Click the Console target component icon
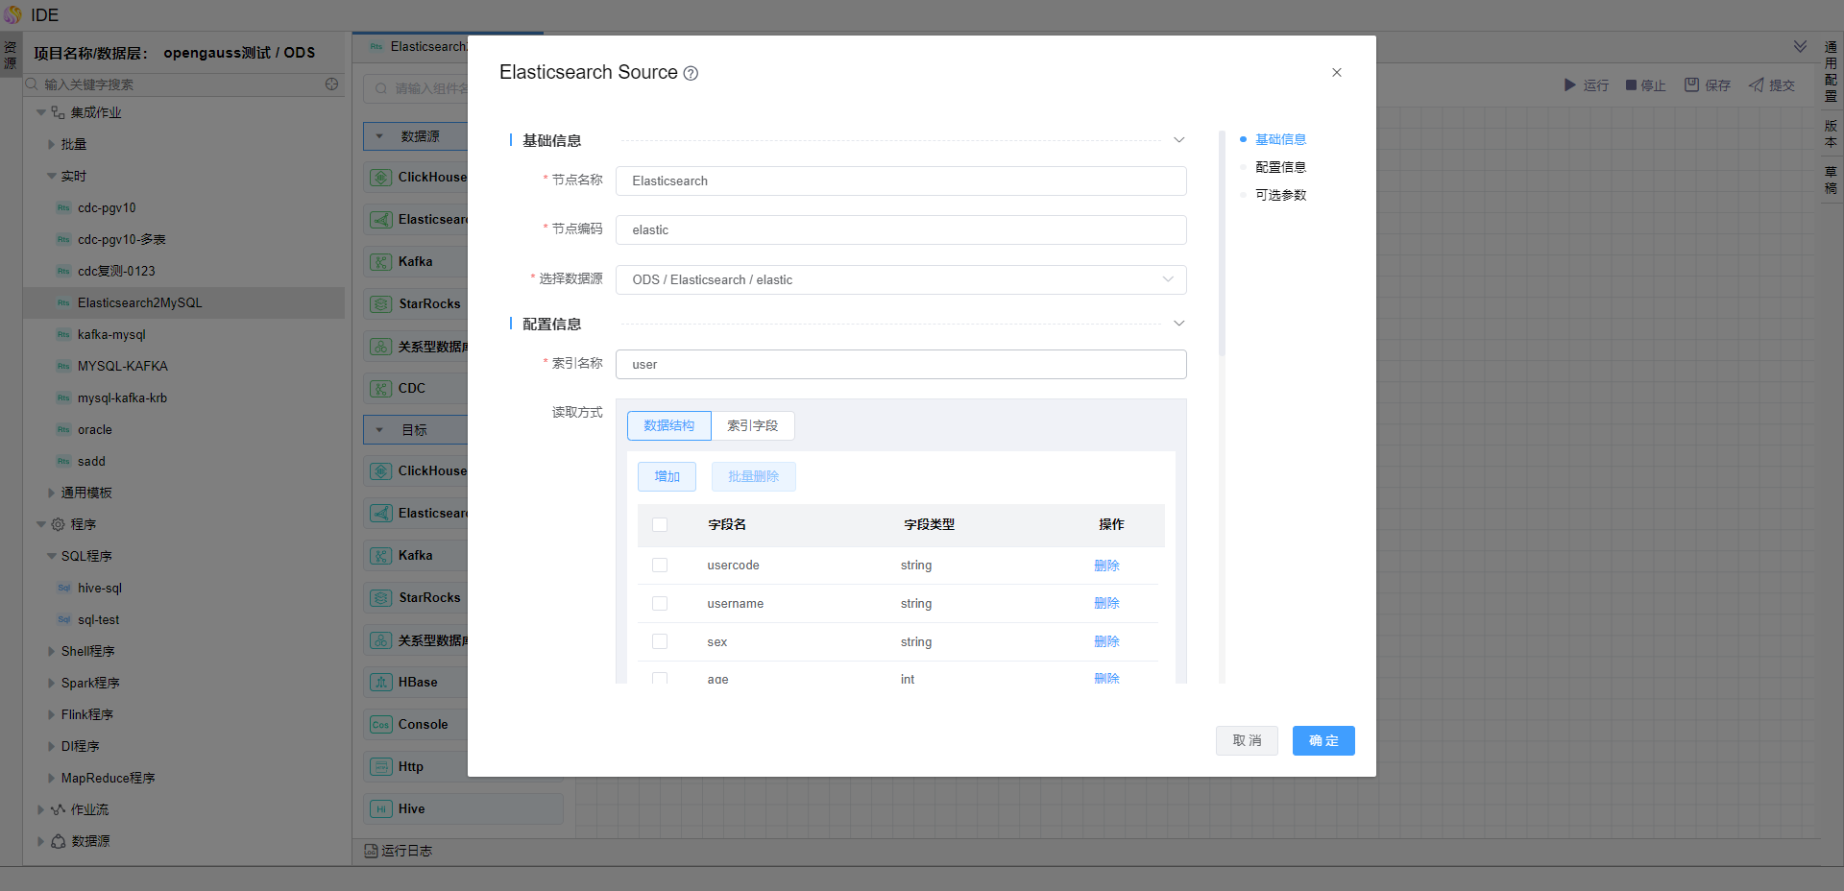Image resolution: width=1844 pixels, height=891 pixels. [381, 725]
